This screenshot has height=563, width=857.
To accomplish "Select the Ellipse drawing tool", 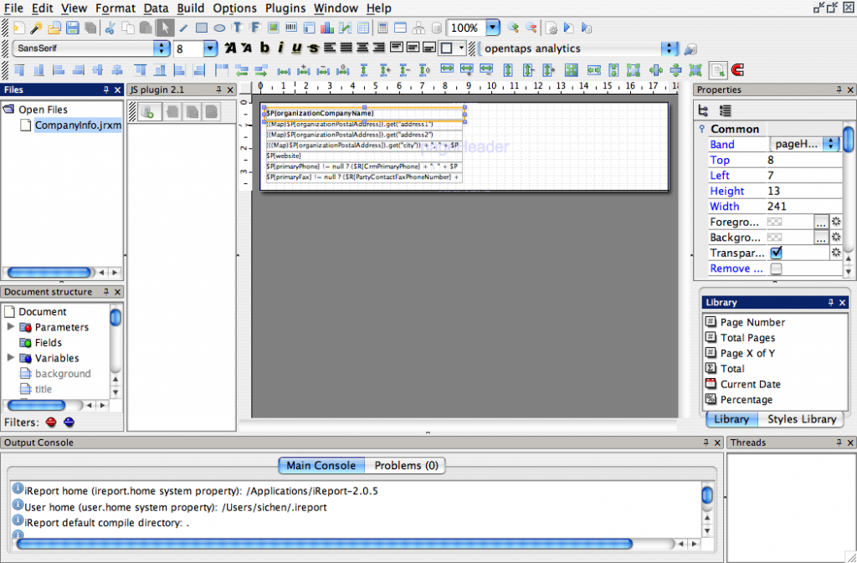I will point(220,27).
